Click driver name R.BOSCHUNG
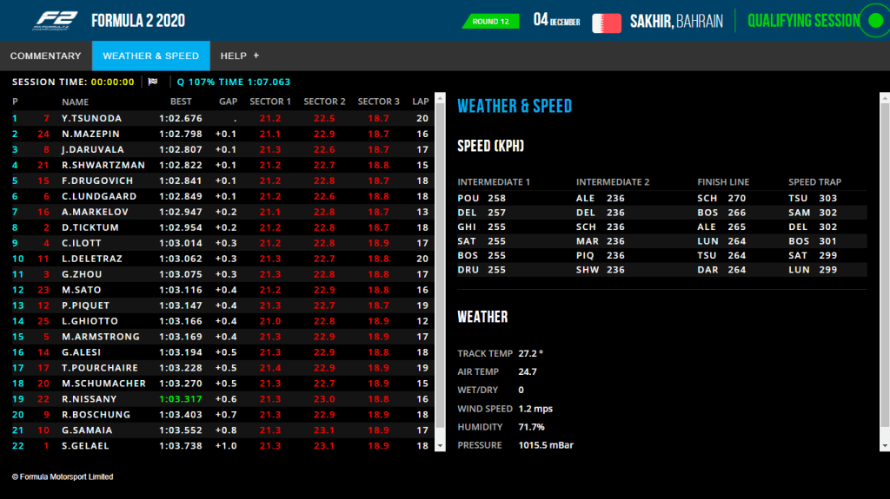Viewport: 890px width, 499px height. [96, 415]
